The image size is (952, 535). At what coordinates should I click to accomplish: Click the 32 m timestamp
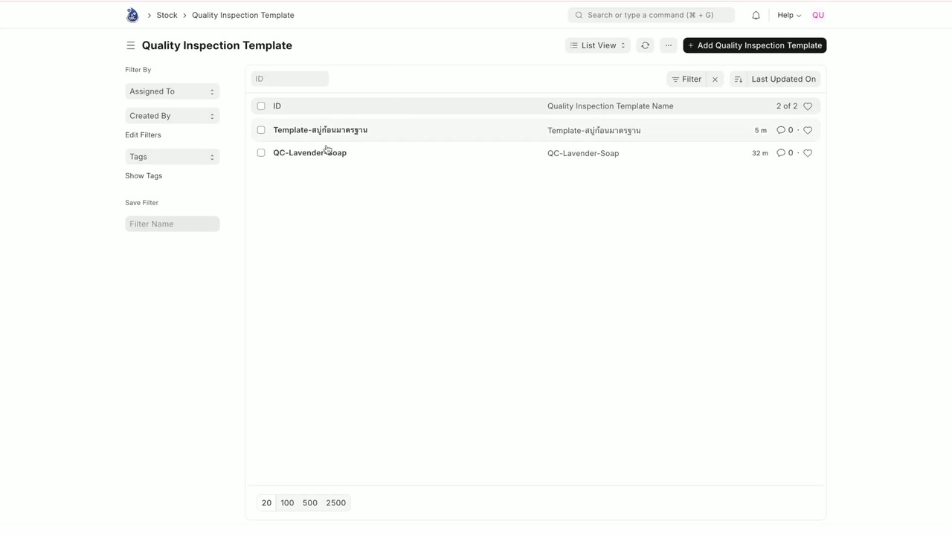tap(760, 153)
